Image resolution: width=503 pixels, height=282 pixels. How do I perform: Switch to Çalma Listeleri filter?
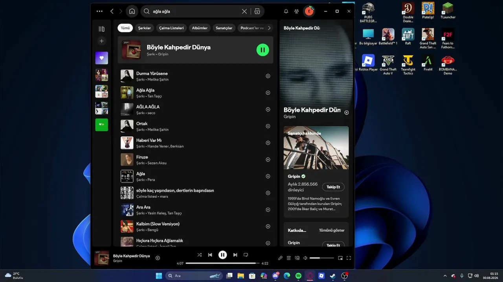(171, 28)
